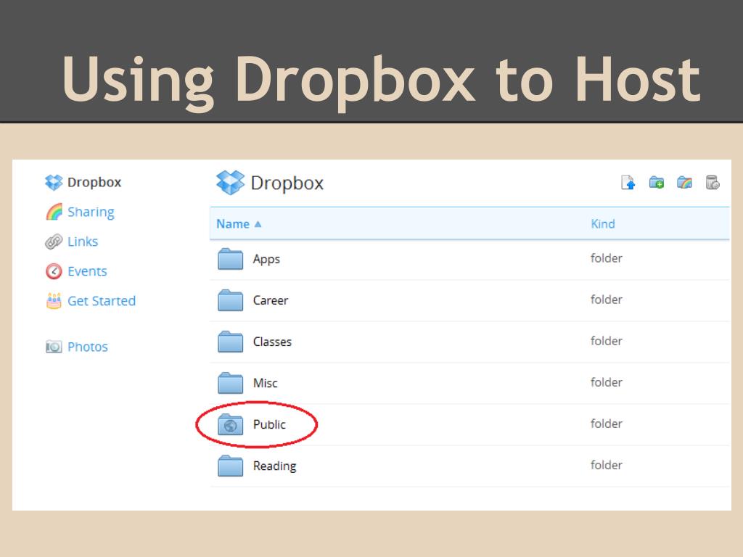Screen dimensions: 743x557
Task: Toggle the Name sort arrow
Action: 258,224
